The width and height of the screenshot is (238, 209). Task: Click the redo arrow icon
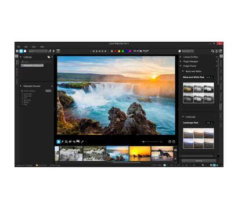click(147, 51)
